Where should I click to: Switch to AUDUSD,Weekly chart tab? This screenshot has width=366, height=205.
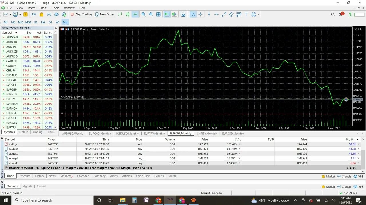[73, 134]
